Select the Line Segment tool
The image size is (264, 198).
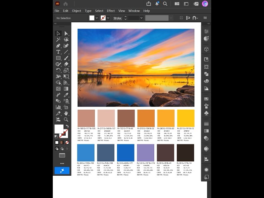coord(66,52)
